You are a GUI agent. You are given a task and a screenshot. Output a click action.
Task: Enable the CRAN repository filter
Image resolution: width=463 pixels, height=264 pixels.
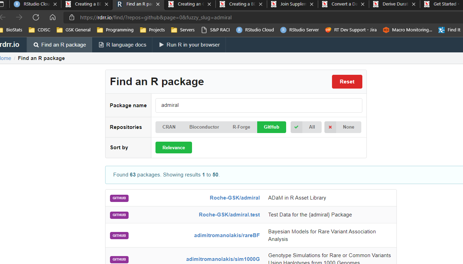click(x=169, y=127)
